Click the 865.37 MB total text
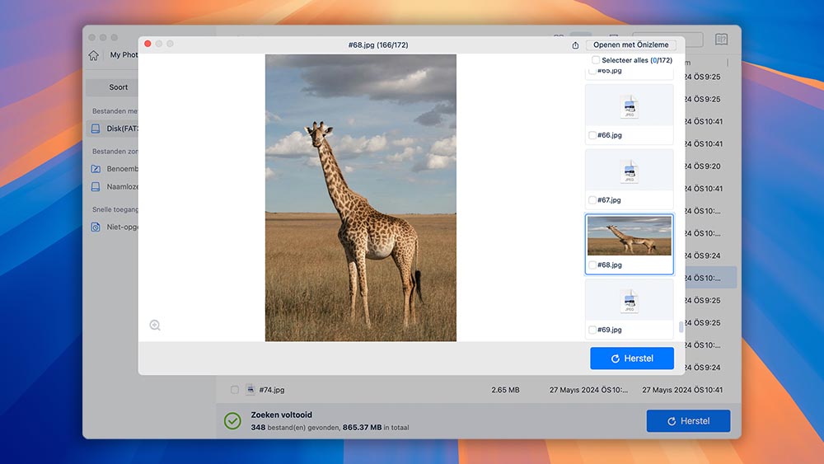 pos(362,428)
